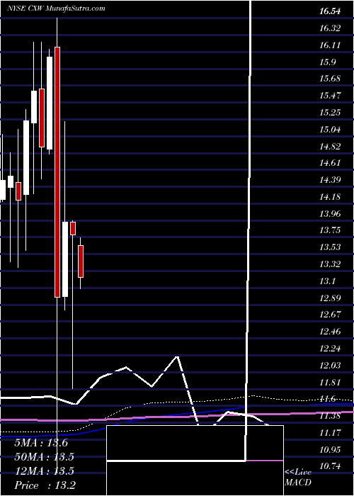Click the 'Price : 13.2' value
Image resolution: width=354 pixels, height=496 pixels.
(x=45, y=485)
